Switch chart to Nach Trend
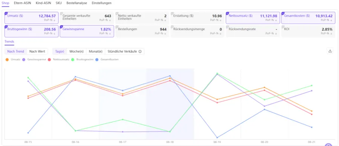 point(15,52)
